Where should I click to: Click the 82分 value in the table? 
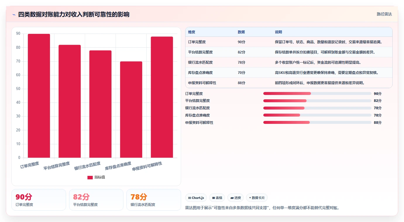click(x=241, y=52)
